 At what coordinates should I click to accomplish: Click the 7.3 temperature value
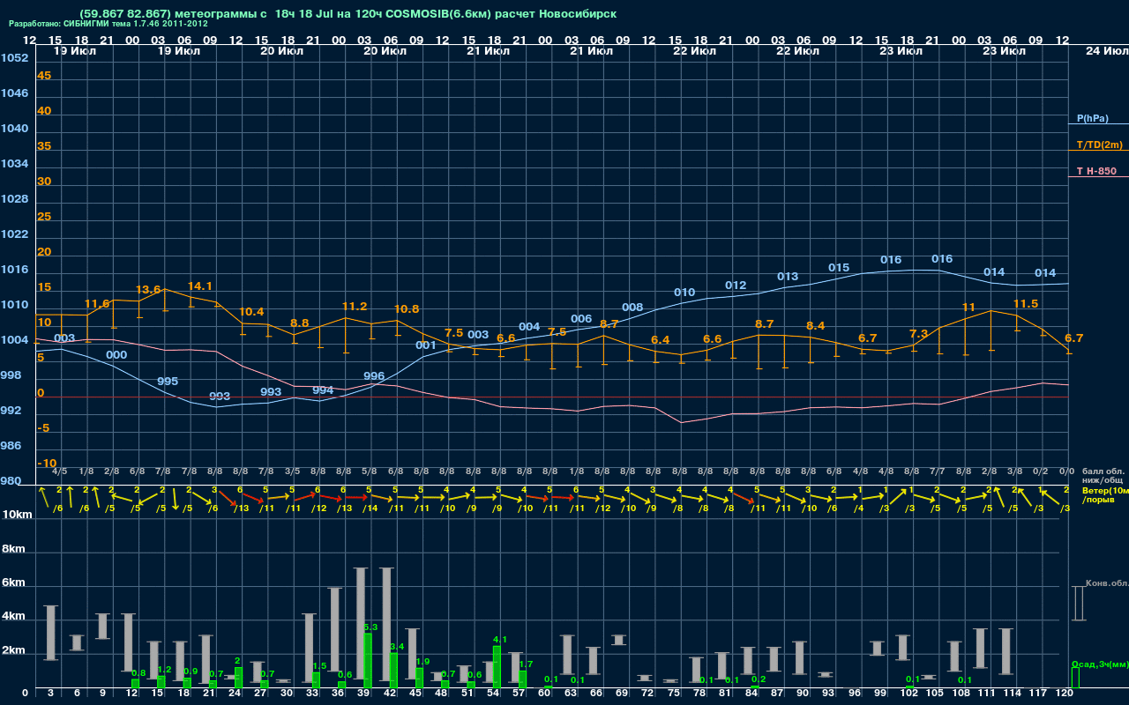tap(919, 334)
